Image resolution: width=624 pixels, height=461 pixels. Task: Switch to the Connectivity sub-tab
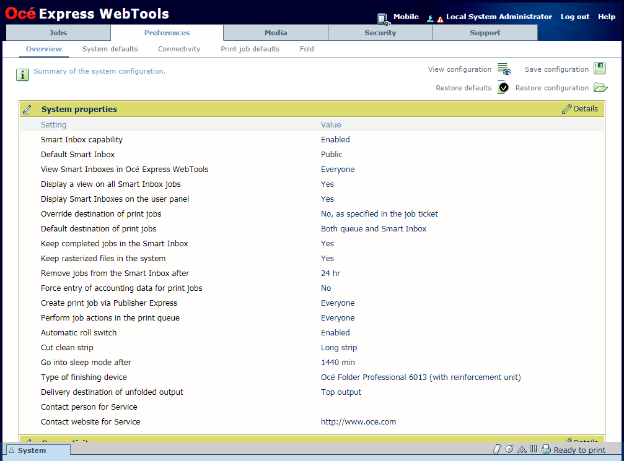pyautogui.click(x=179, y=49)
